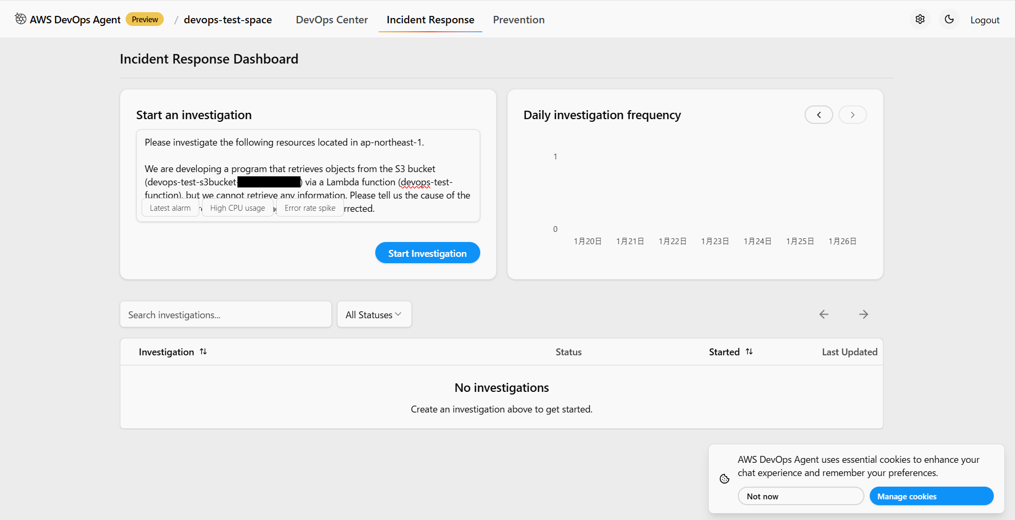Click Logout in the top bar
The height and width of the screenshot is (520, 1015).
pos(984,20)
